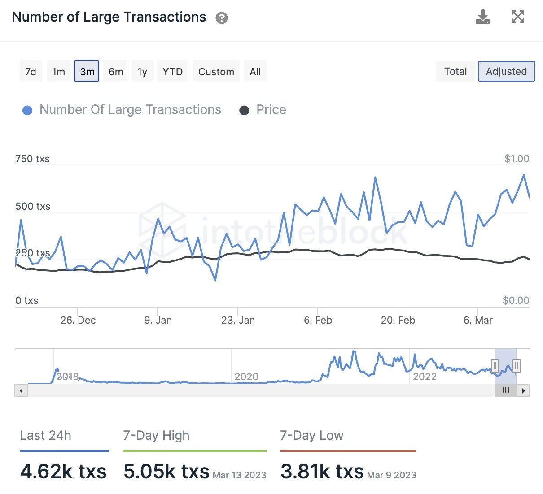The image size is (543, 494).
Task: Click the right range selector handle
Action: (x=517, y=366)
